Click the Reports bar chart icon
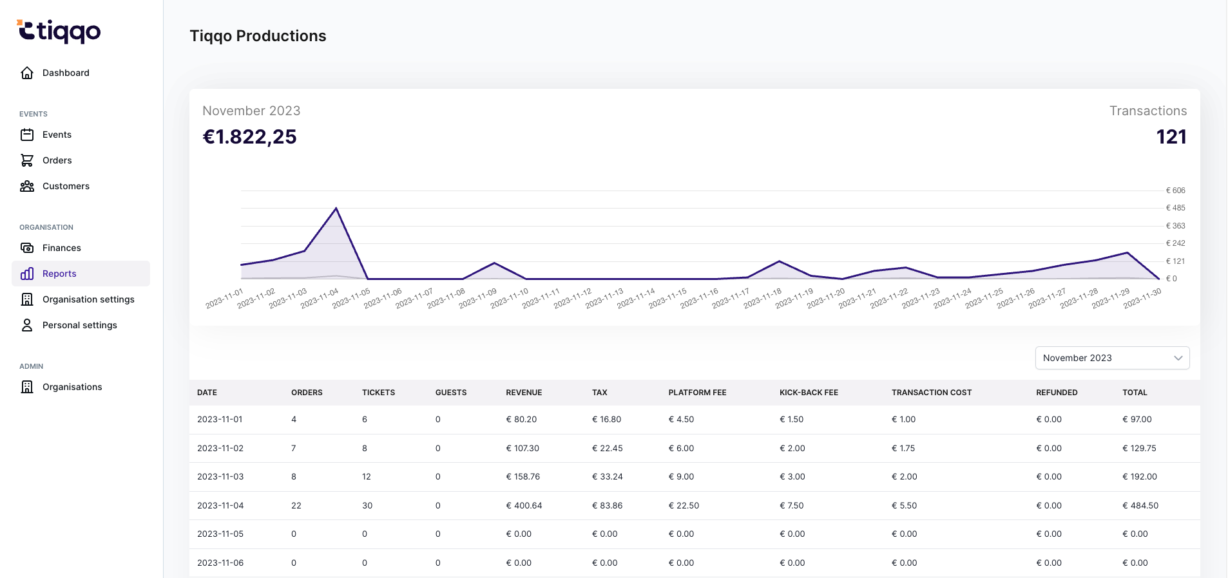Image resolution: width=1228 pixels, height=578 pixels. 27,274
